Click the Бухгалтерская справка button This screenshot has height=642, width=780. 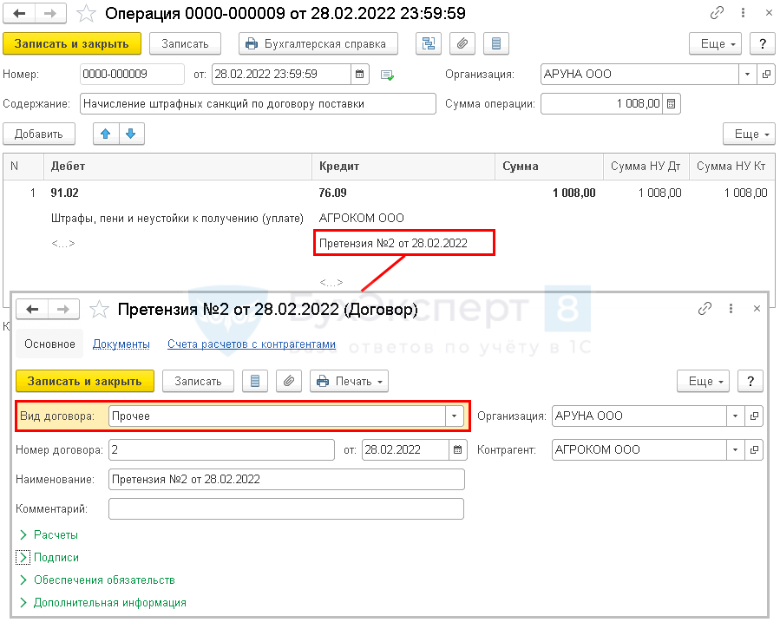pos(318,43)
